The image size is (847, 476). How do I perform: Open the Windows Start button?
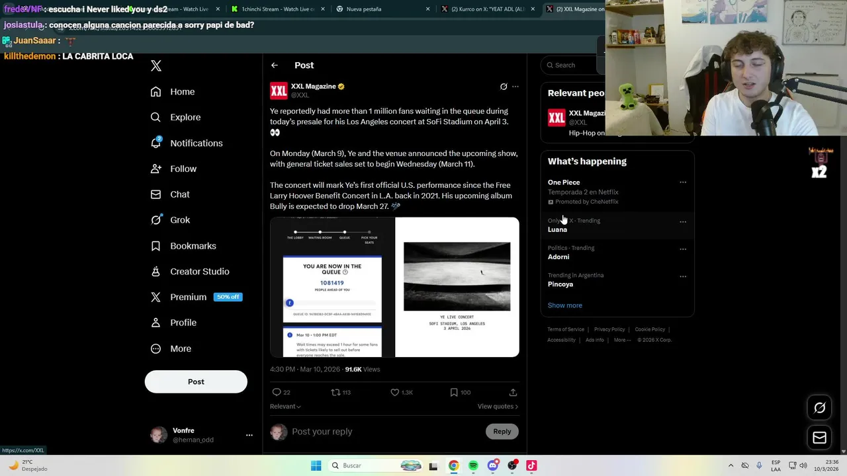[x=316, y=465]
